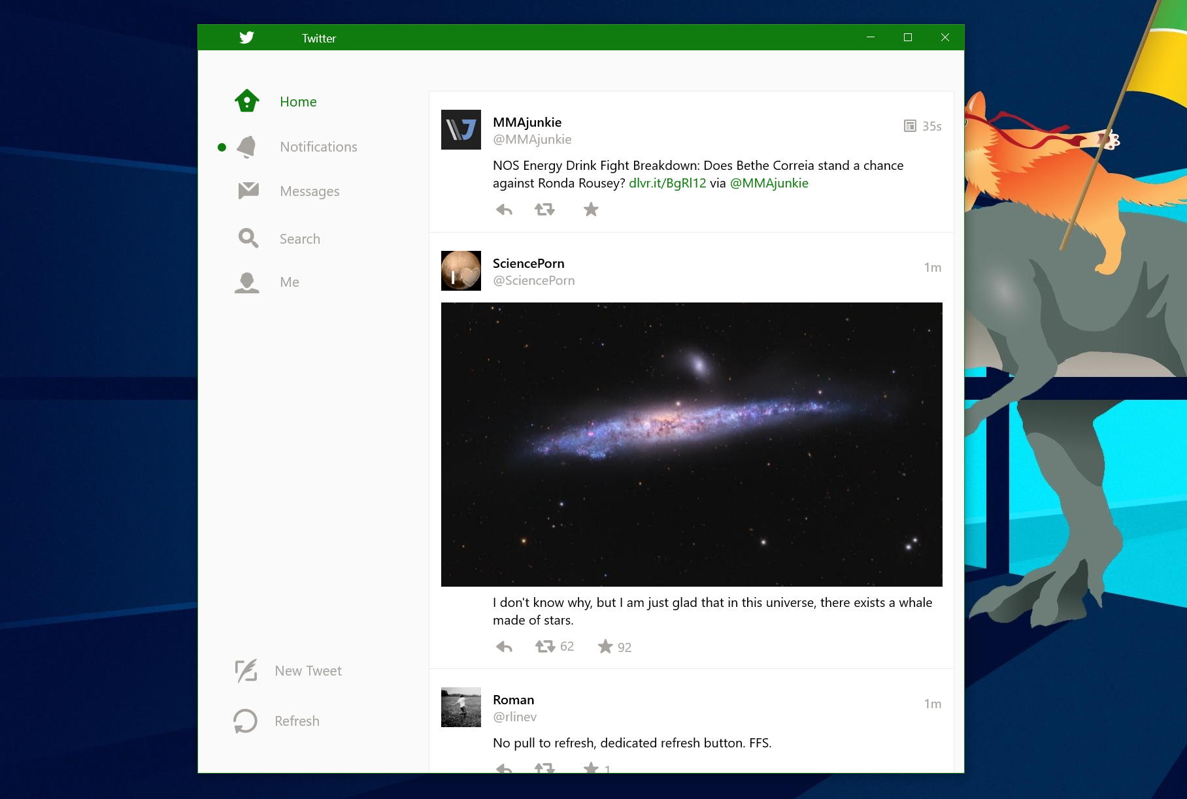Click the Twitter title text in title bar
This screenshot has height=799, width=1187.
(318, 39)
